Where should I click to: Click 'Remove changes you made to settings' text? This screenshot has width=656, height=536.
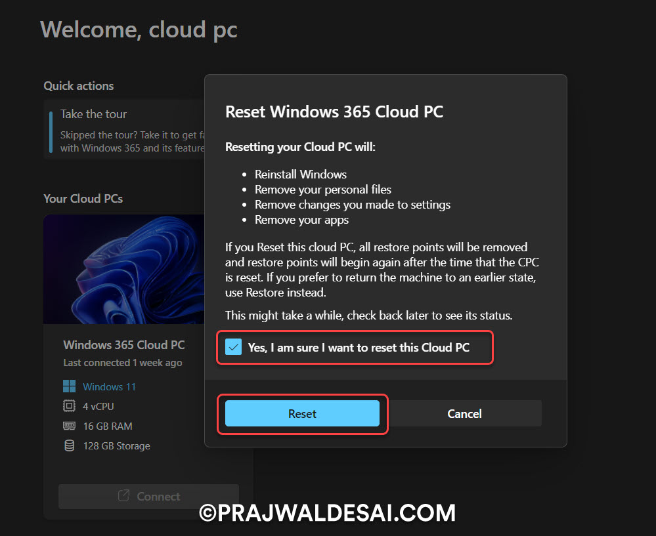[353, 205]
